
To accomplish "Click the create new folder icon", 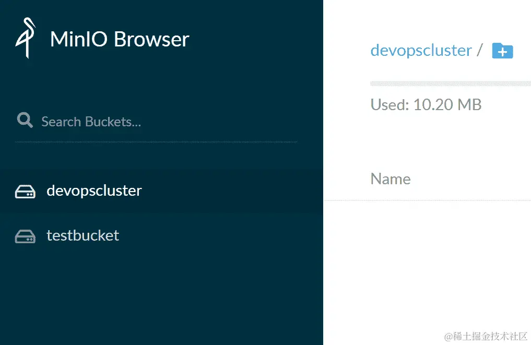I will pyautogui.click(x=503, y=51).
